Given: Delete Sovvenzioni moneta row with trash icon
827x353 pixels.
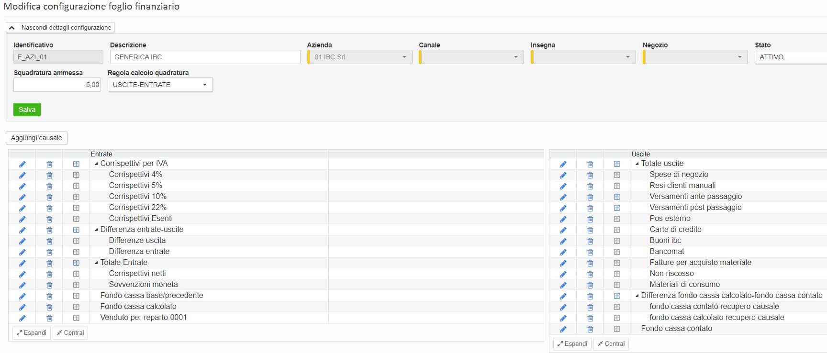Looking at the screenshot, I should (49, 285).
